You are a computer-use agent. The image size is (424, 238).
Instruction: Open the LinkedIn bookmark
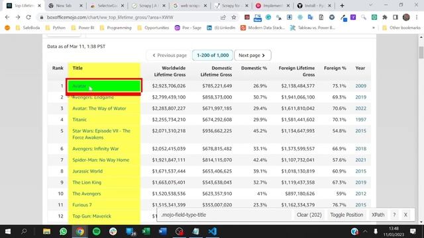tap(221, 28)
